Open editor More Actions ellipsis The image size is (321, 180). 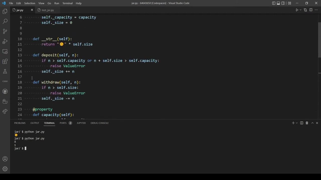pyautogui.click(x=316, y=10)
